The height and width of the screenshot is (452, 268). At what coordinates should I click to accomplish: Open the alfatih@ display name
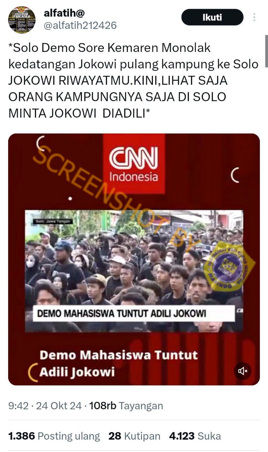point(64,13)
